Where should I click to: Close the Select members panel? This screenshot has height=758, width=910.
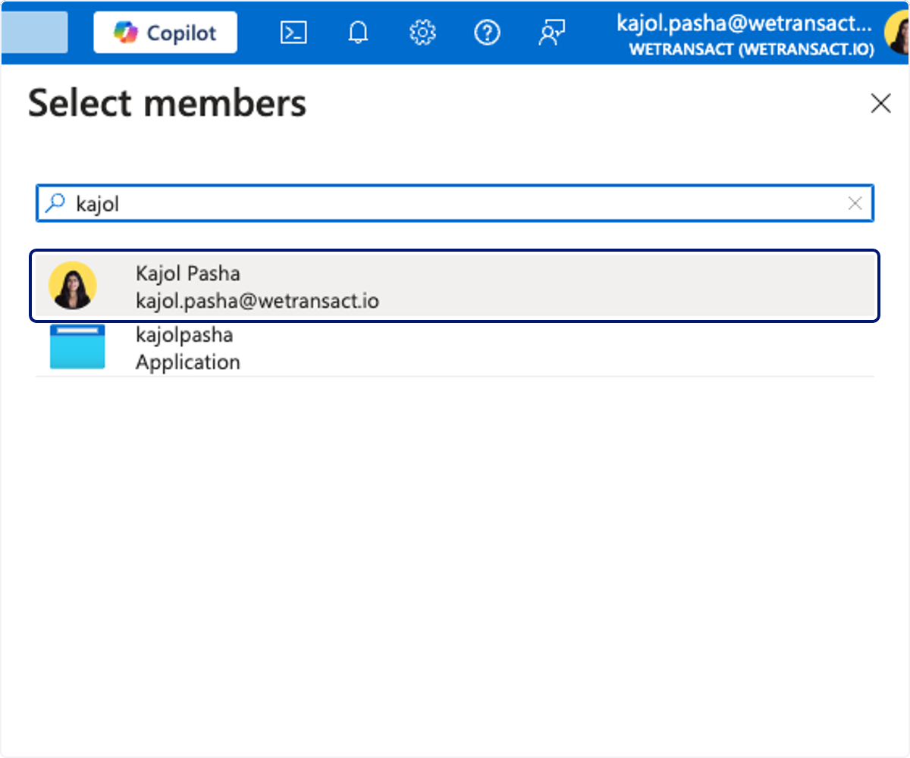click(x=880, y=104)
